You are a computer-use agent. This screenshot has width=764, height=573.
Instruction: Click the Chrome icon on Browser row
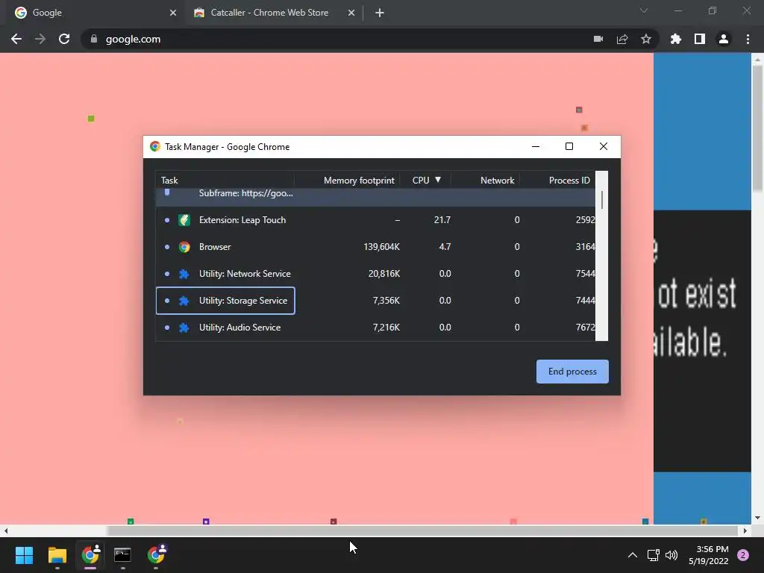(x=184, y=247)
